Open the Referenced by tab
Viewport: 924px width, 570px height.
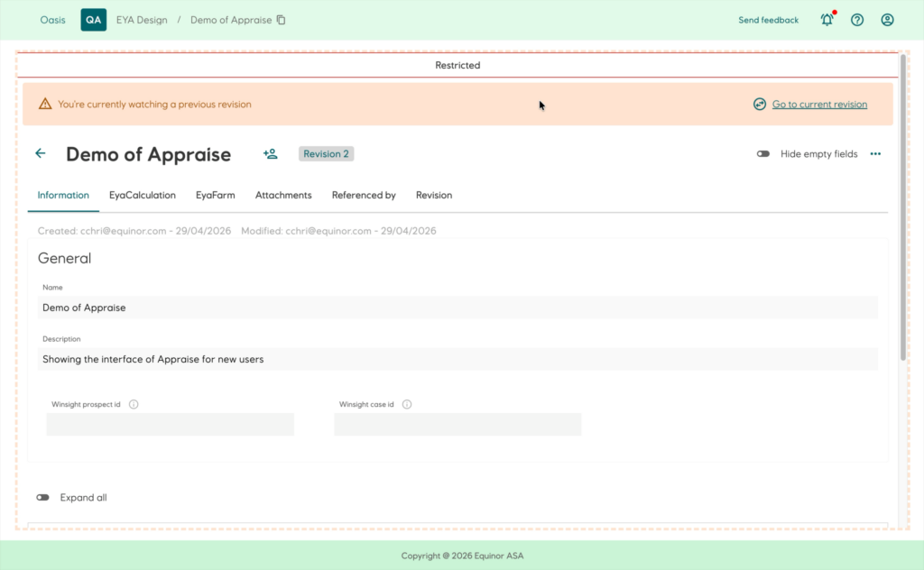coord(364,195)
